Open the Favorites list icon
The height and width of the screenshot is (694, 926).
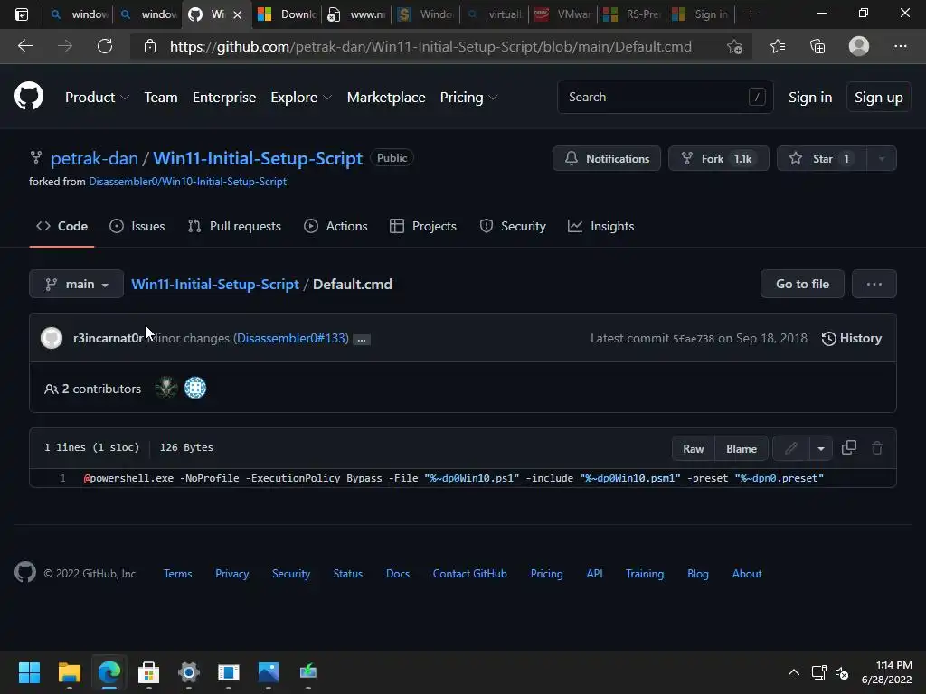(778, 46)
